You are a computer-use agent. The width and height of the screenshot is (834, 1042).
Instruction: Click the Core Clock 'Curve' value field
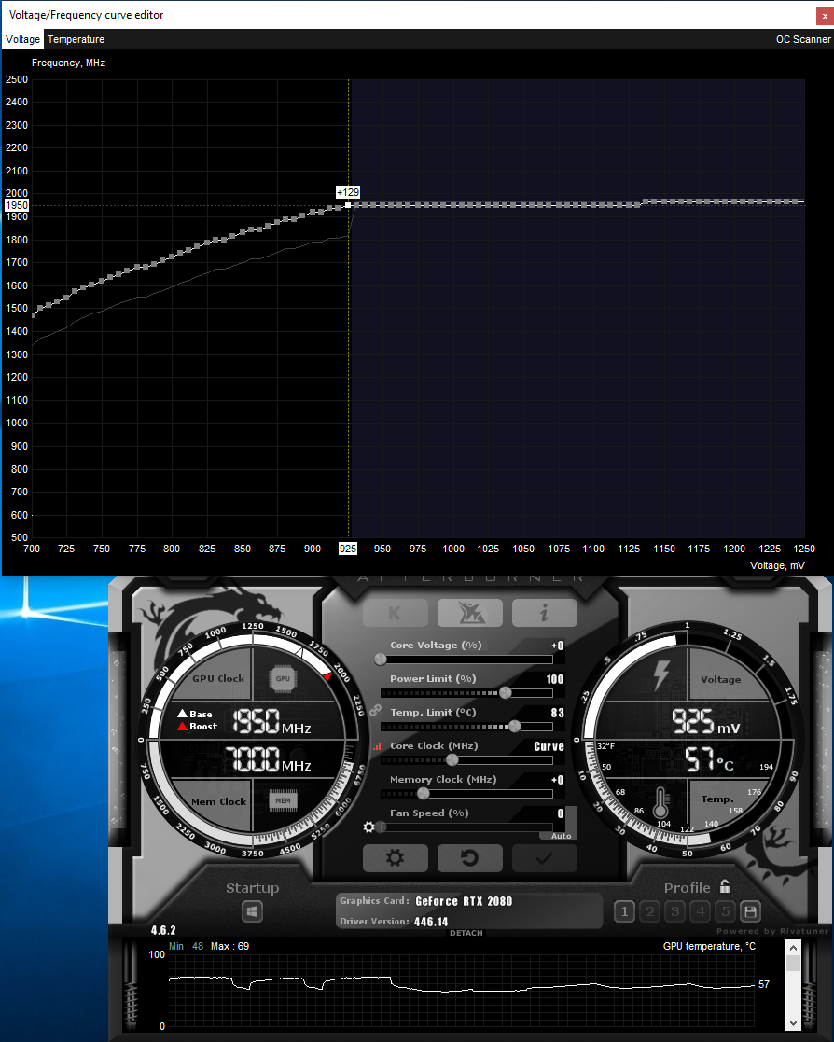[549, 746]
